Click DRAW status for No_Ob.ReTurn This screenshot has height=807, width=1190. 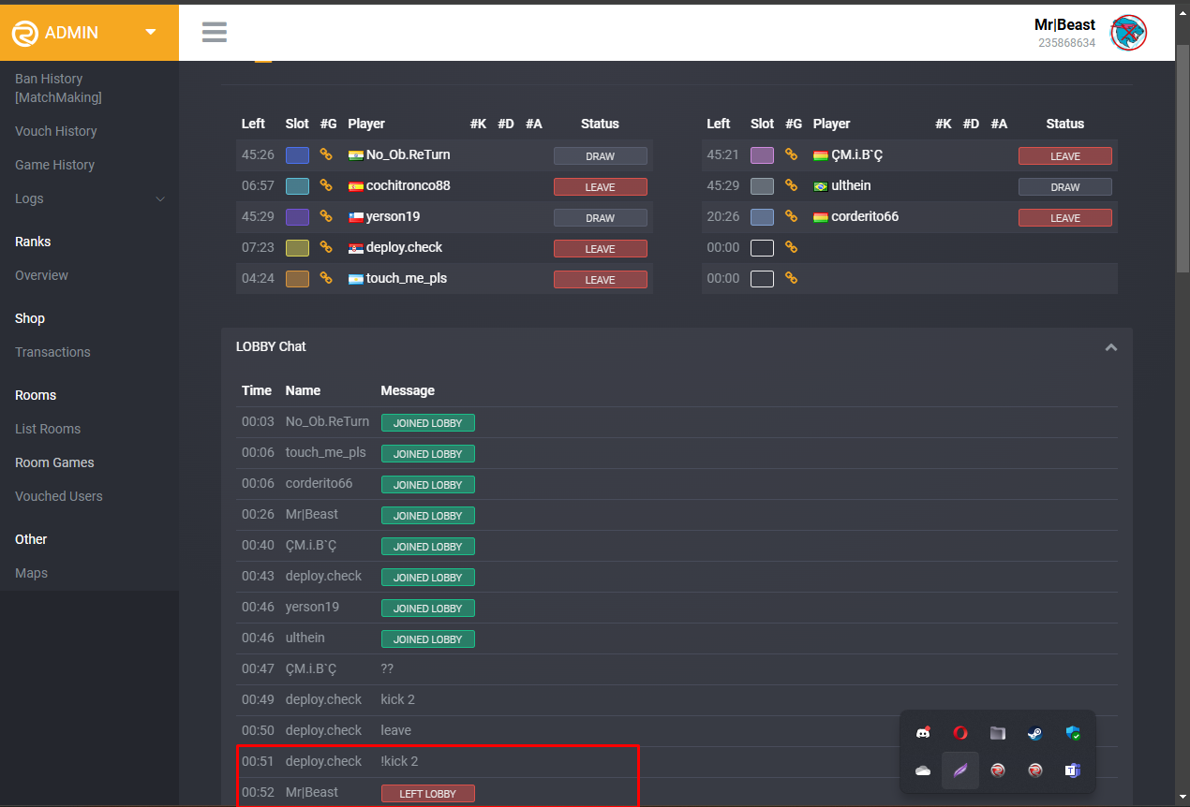point(600,156)
